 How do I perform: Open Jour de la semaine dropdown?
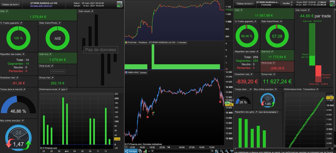(269, 112)
